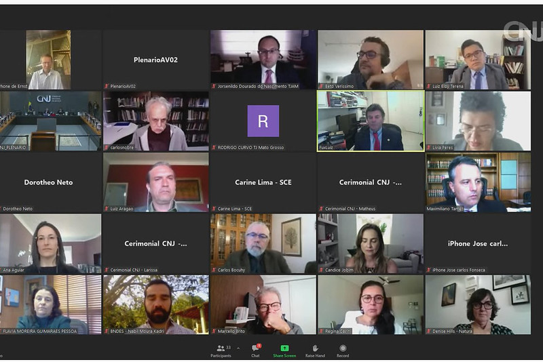Select the FuxLuiz active speaker video
This screenshot has width=543, height=362.
point(370,121)
